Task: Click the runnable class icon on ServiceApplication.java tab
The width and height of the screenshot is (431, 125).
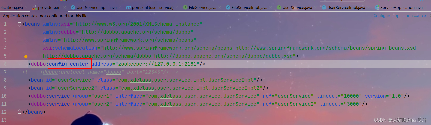Action: coord(377,8)
